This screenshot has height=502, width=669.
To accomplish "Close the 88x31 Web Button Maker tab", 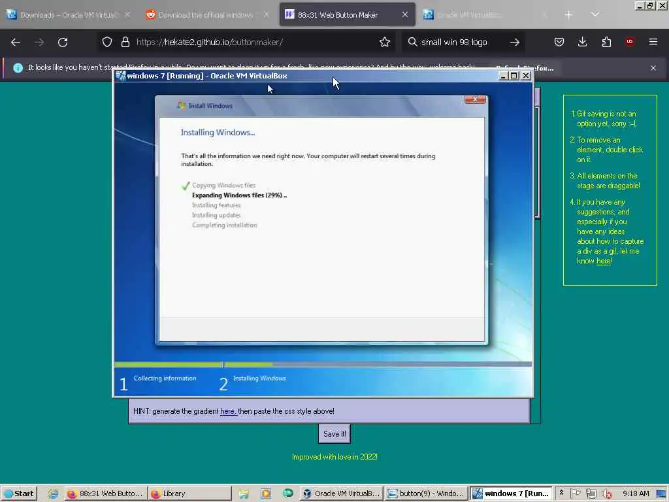I will (405, 15).
